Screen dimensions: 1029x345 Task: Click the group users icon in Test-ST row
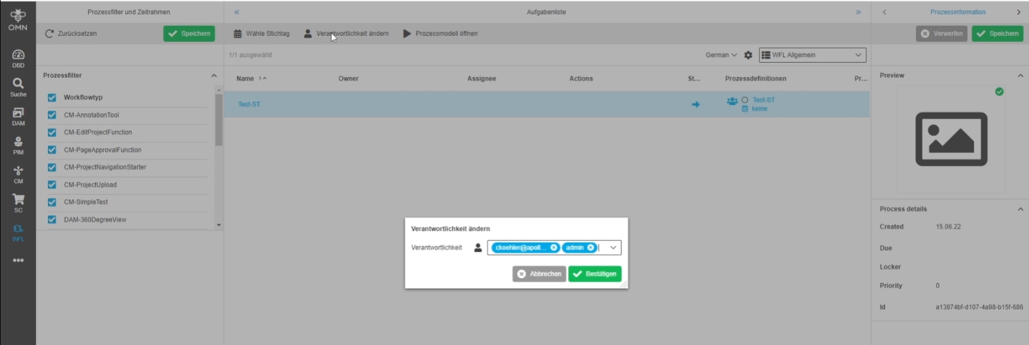pos(731,101)
